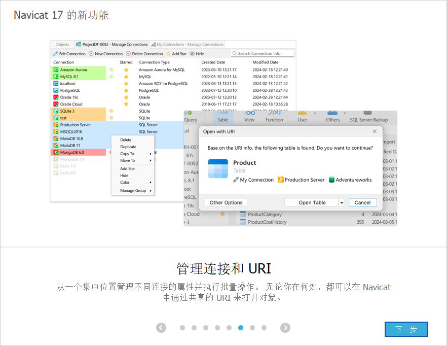Select the third pagination dot
The image size is (447, 346).
tap(206, 328)
